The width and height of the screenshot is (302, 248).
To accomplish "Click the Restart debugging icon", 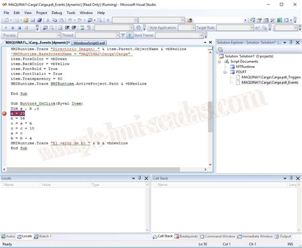I will point(26,28).
